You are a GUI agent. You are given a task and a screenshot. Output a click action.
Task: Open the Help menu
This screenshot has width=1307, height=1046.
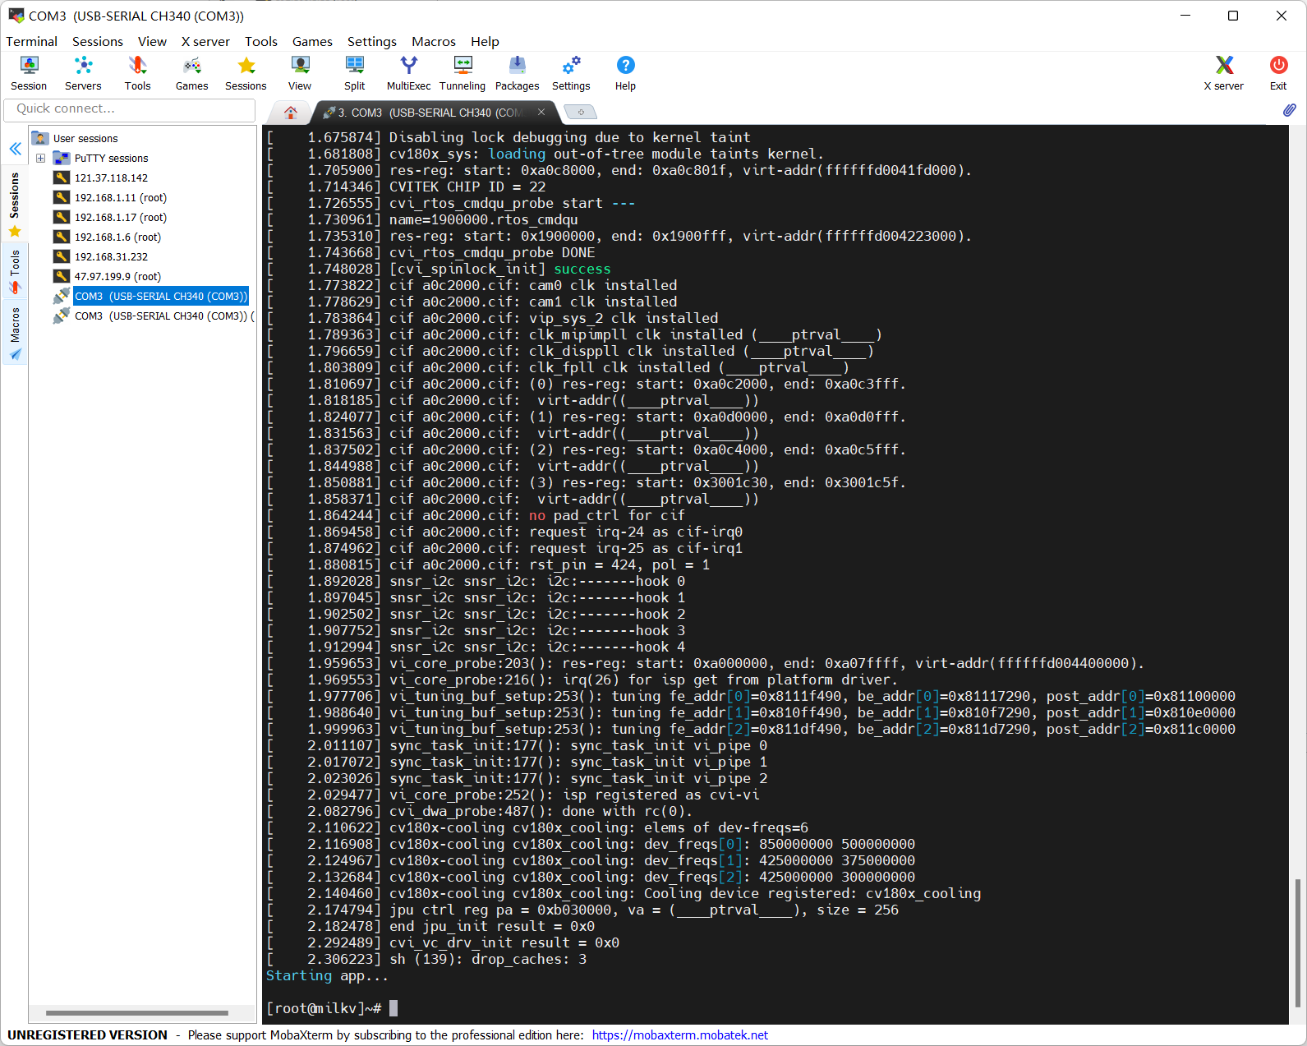pyautogui.click(x=485, y=41)
